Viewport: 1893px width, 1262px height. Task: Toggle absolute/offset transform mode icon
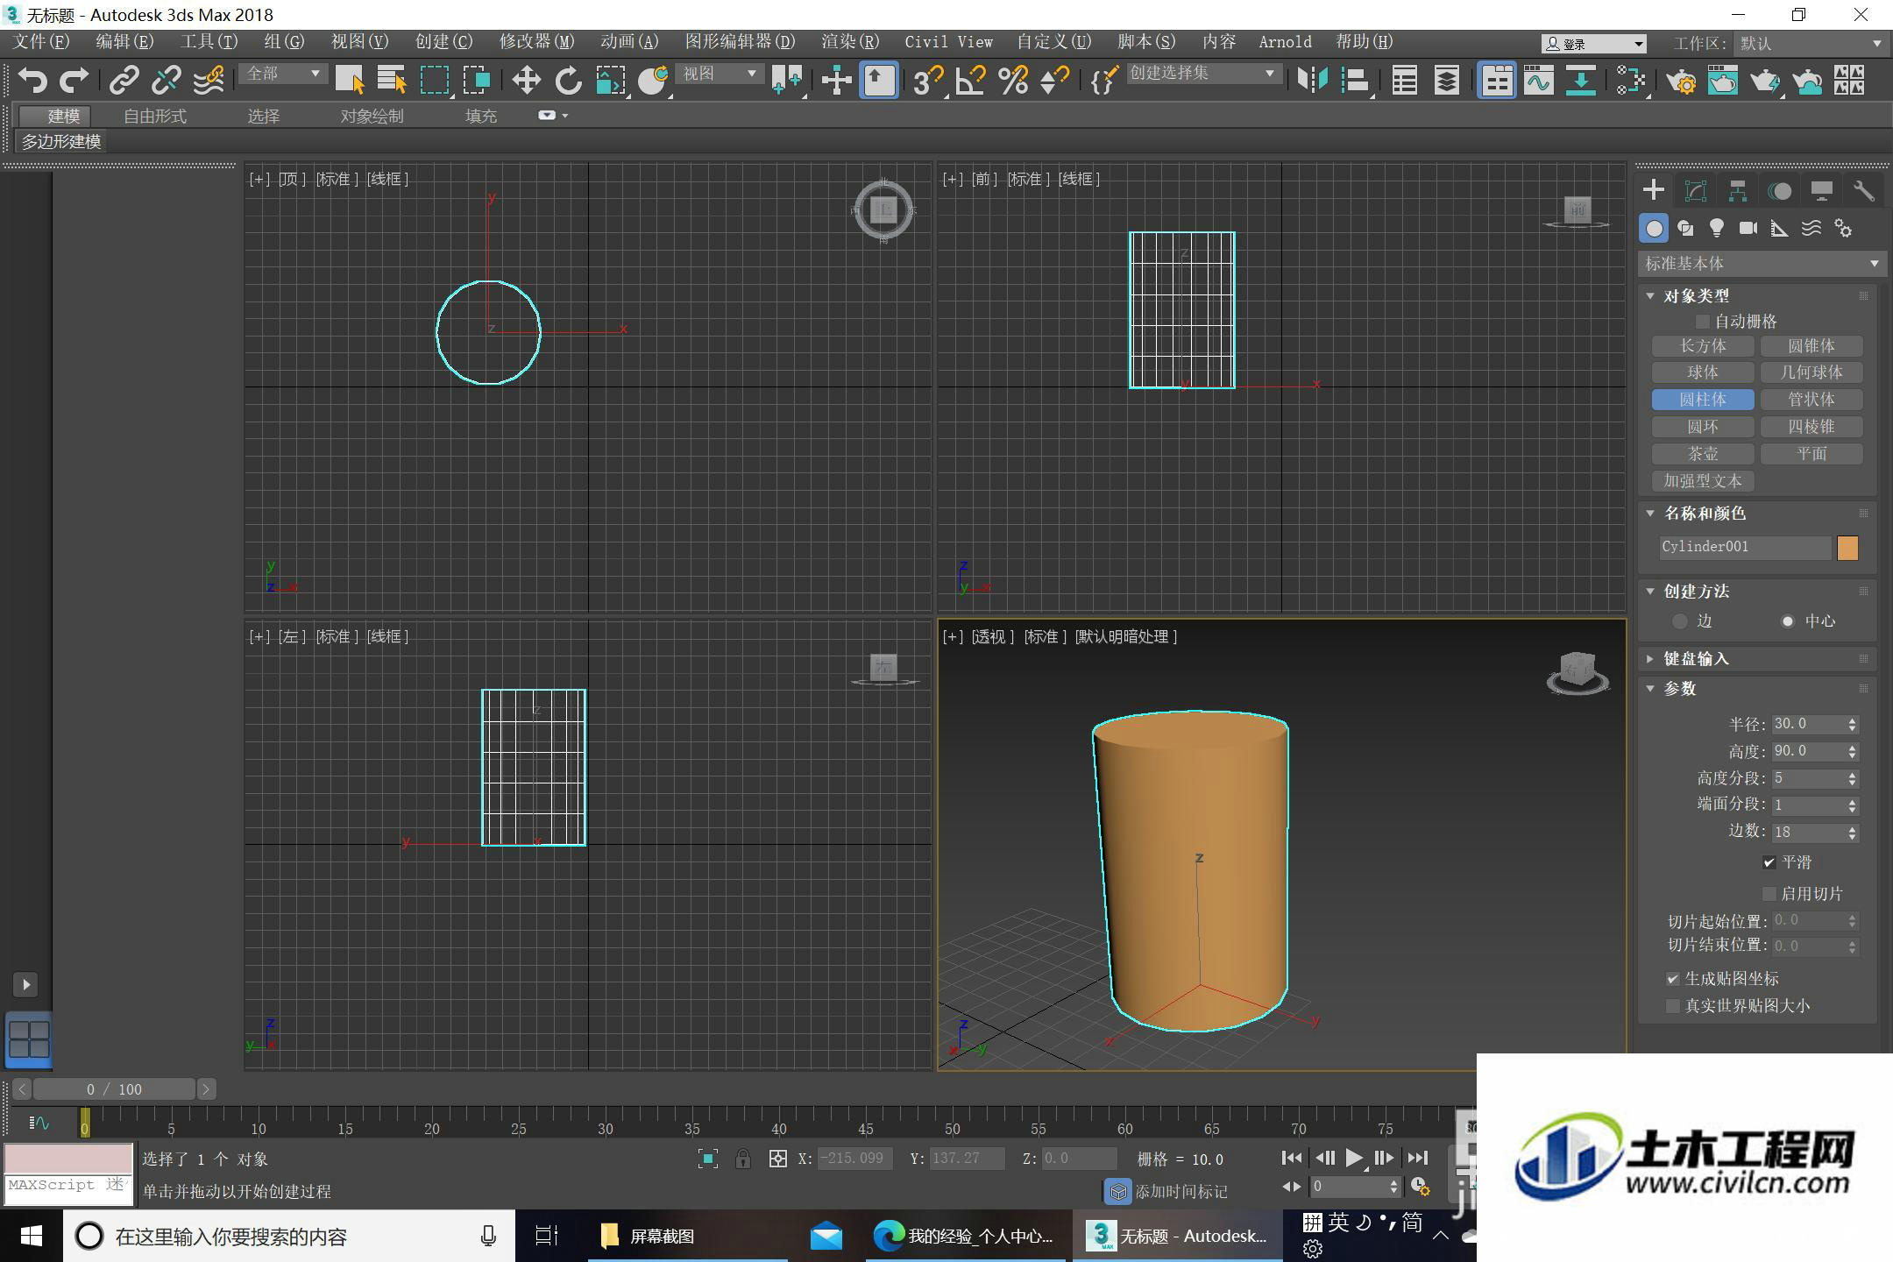[777, 1159]
